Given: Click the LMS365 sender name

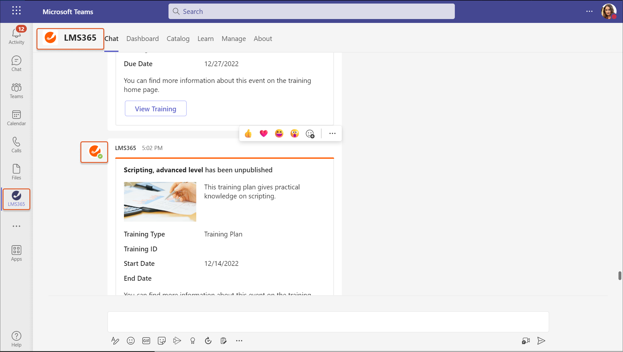Looking at the screenshot, I should pyautogui.click(x=126, y=148).
